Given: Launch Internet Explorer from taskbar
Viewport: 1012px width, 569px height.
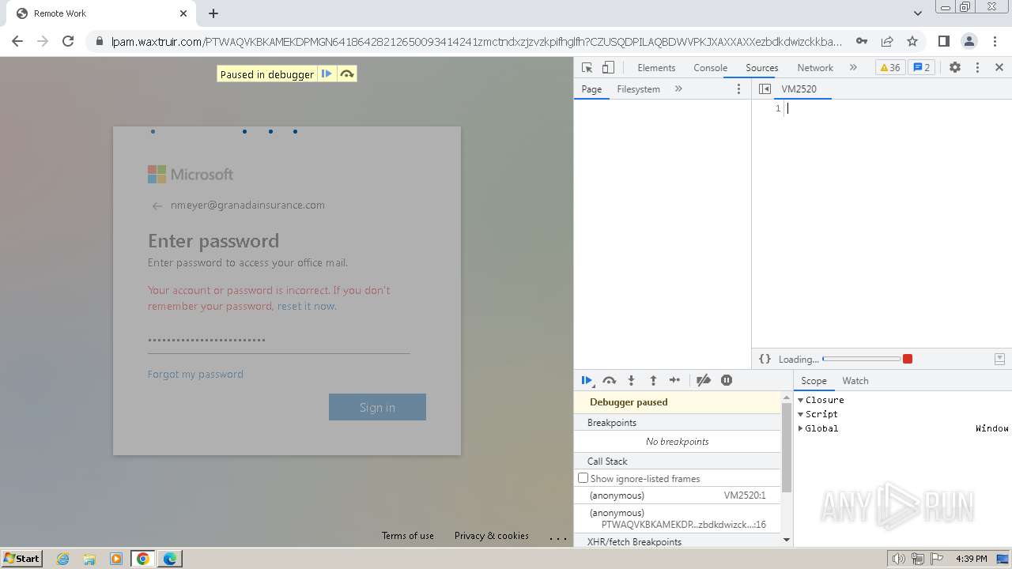Looking at the screenshot, I should tap(62, 559).
